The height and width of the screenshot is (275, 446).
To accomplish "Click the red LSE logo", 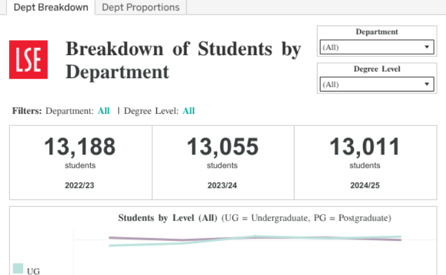I will click(x=28, y=59).
